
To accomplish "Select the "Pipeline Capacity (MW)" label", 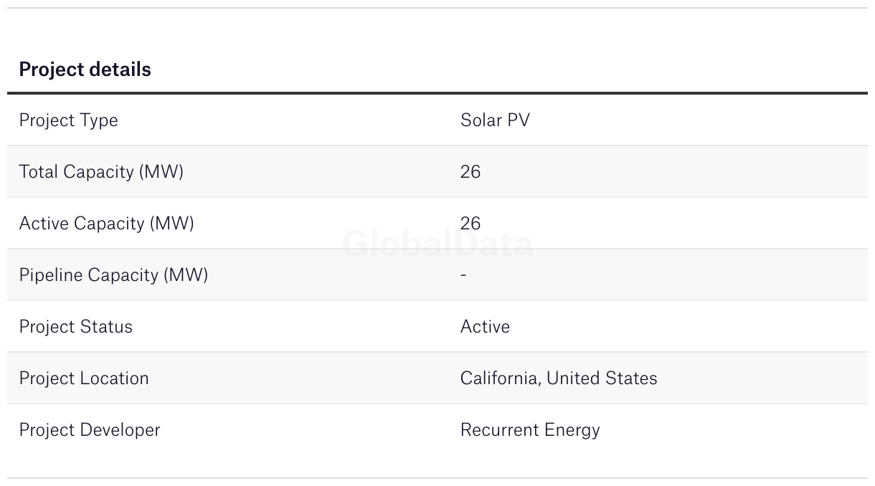I will 113,275.
